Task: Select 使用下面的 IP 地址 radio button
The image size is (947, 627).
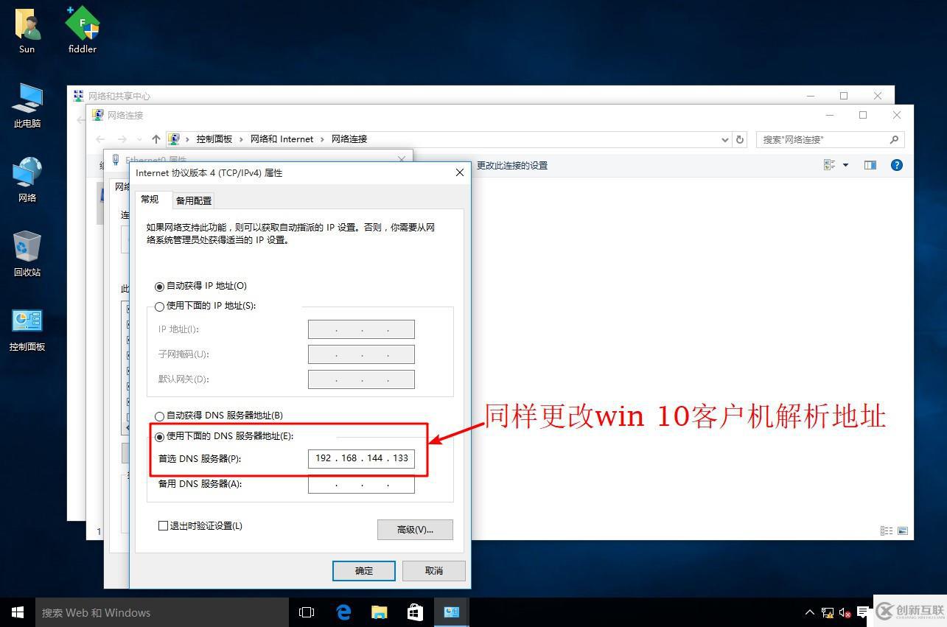Action: (x=159, y=307)
